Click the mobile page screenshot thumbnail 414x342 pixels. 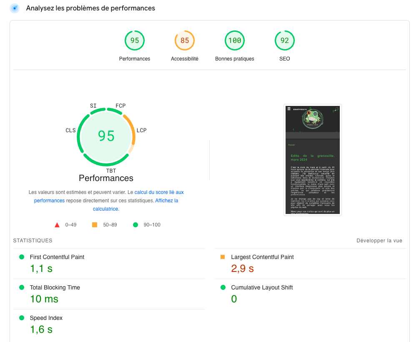[313, 160]
